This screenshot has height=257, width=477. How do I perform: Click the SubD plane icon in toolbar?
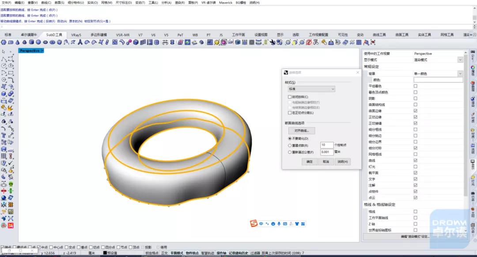11,42
